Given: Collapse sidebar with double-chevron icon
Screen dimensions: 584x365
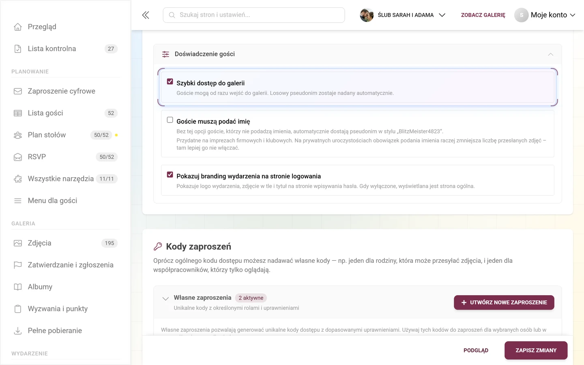Looking at the screenshot, I should click(x=146, y=15).
